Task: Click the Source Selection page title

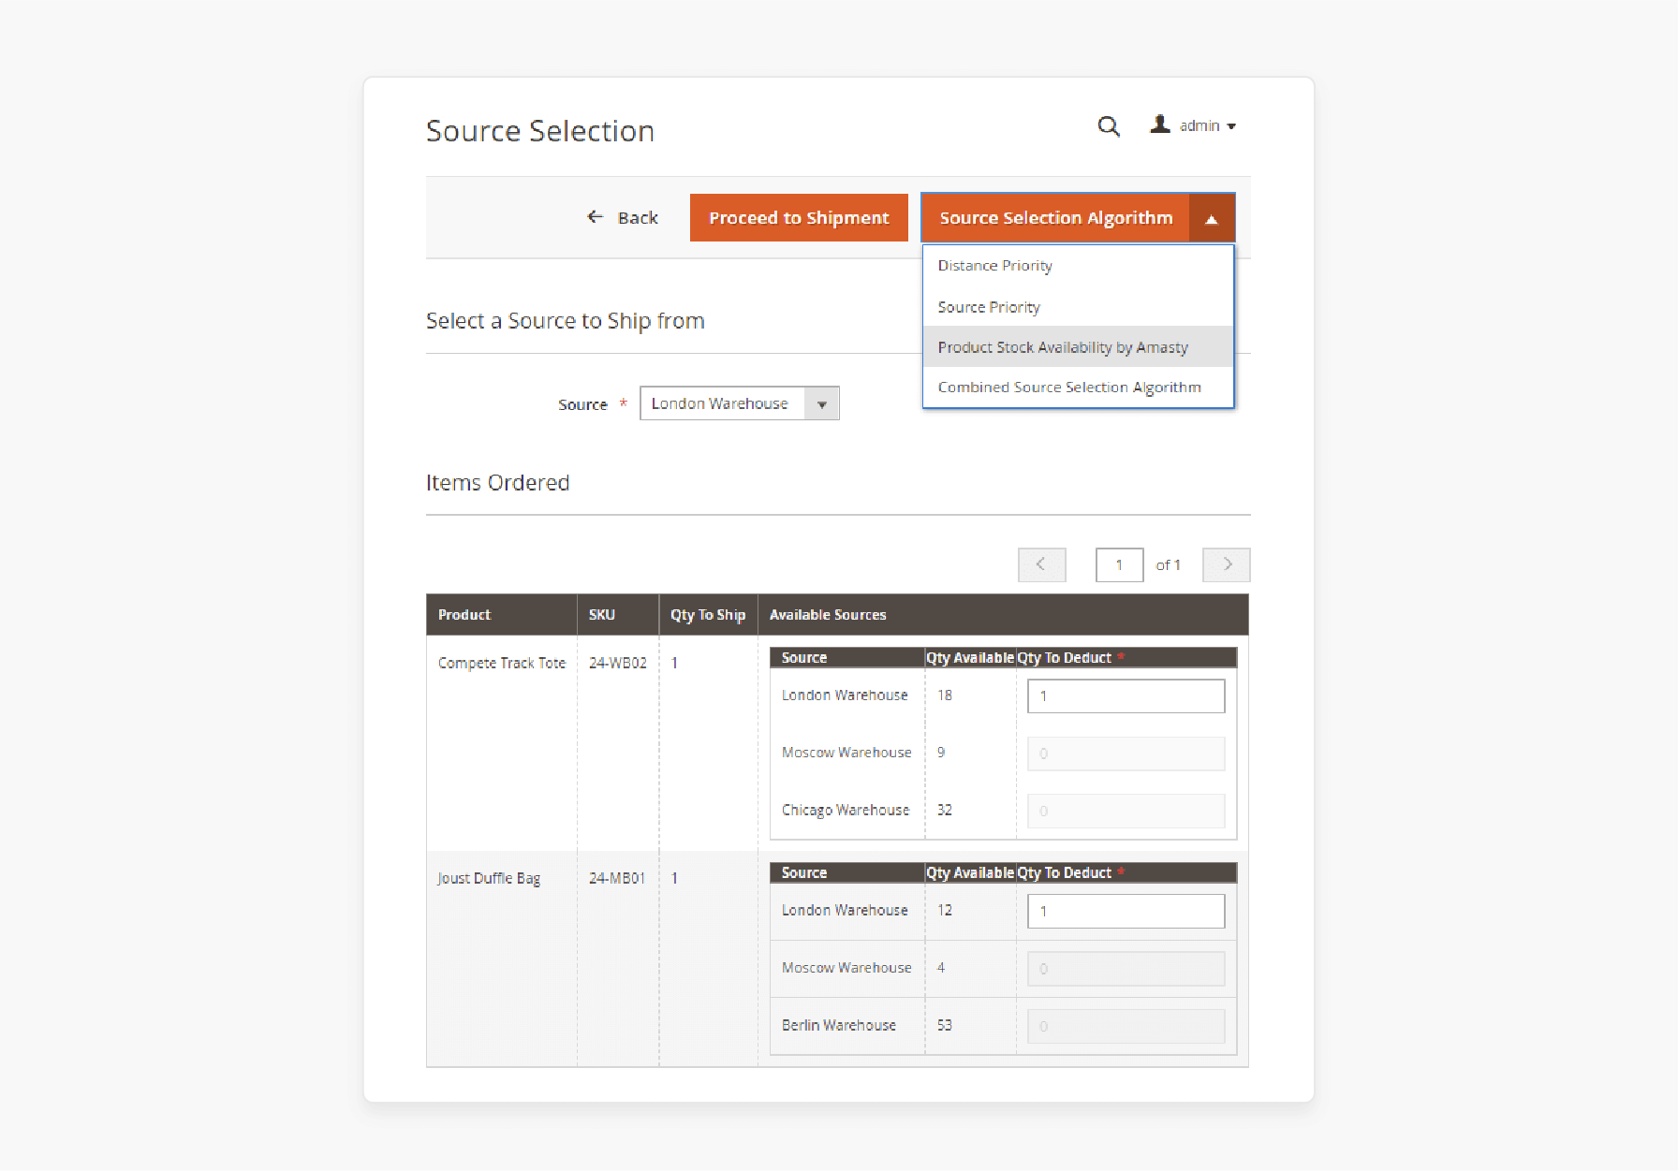Action: (540, 131)
